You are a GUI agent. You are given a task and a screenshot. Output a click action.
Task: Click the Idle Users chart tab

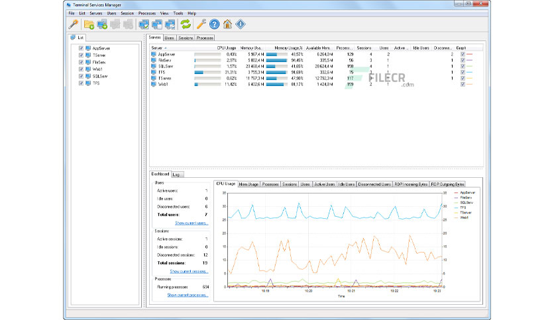(346, 184)
